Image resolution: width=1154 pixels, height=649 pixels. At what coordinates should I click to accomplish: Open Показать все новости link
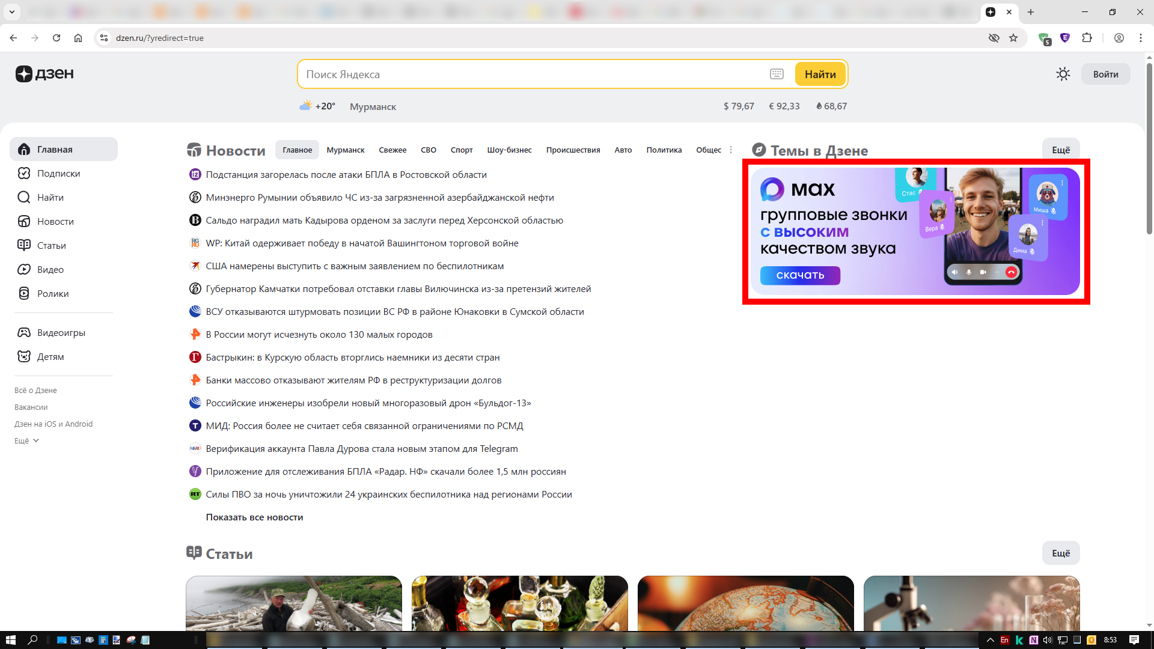(255, 517)
